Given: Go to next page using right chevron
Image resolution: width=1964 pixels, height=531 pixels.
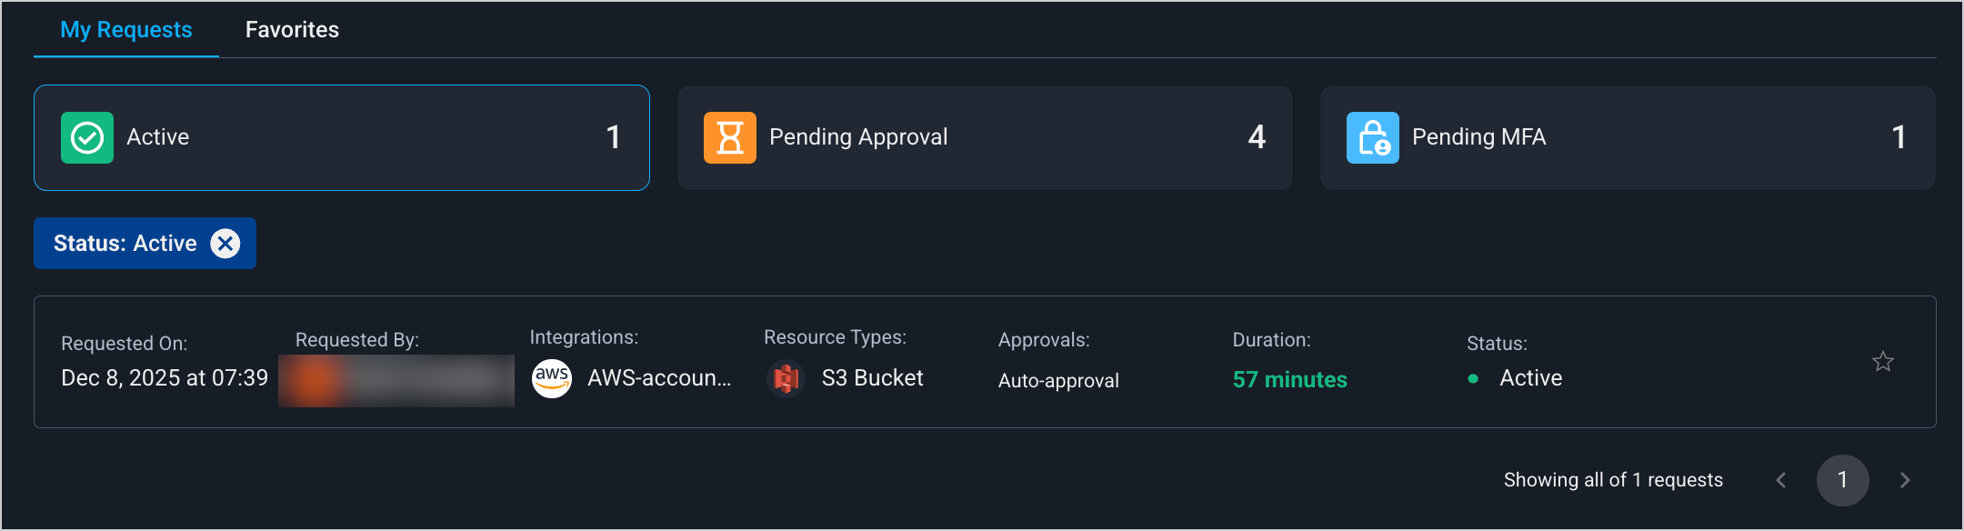Looking at the screenshot, I should click(1905, 480).
